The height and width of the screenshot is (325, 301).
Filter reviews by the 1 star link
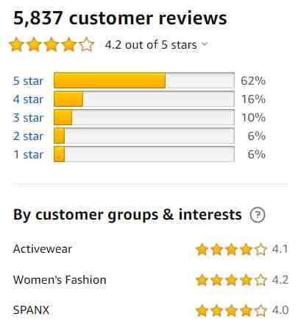28,155
